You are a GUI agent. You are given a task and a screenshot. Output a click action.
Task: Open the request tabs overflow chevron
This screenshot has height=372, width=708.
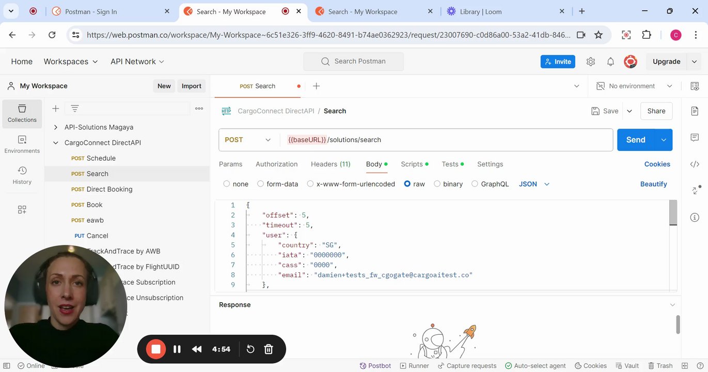click(x=577, y=86)
